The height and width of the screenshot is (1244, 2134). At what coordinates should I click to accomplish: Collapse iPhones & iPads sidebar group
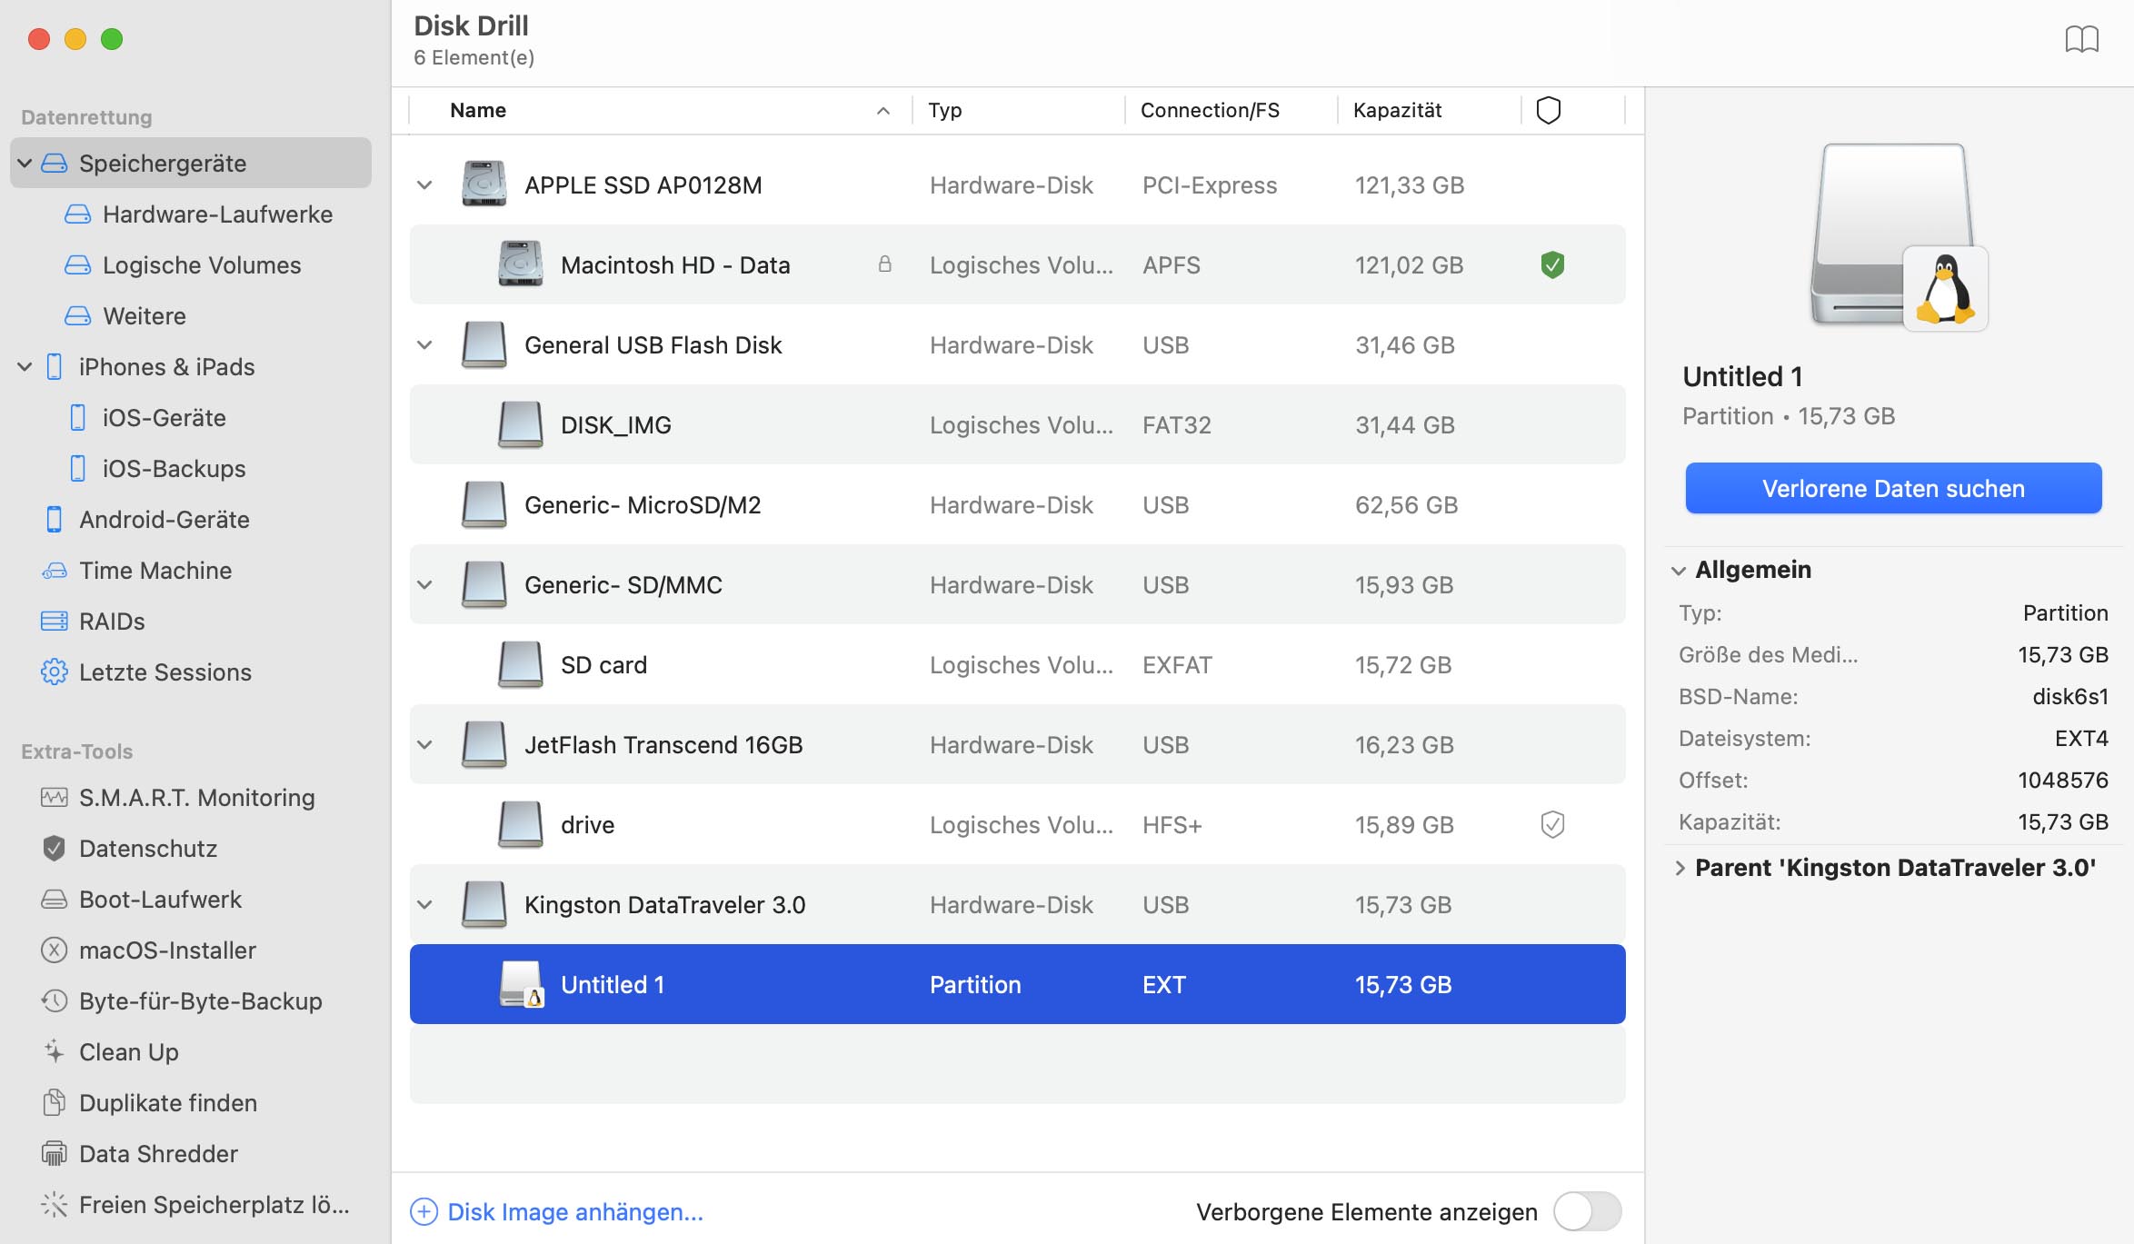coord(25,367)
